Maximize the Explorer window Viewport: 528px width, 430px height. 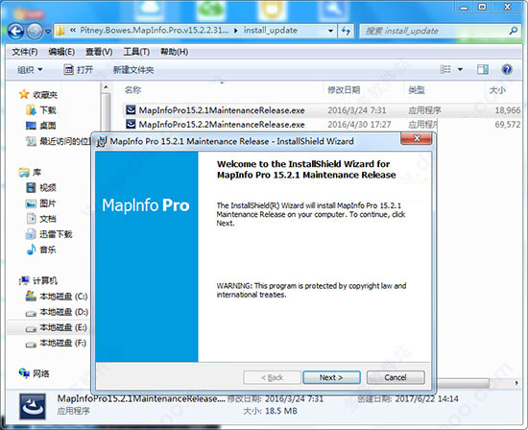pos(482,7)
